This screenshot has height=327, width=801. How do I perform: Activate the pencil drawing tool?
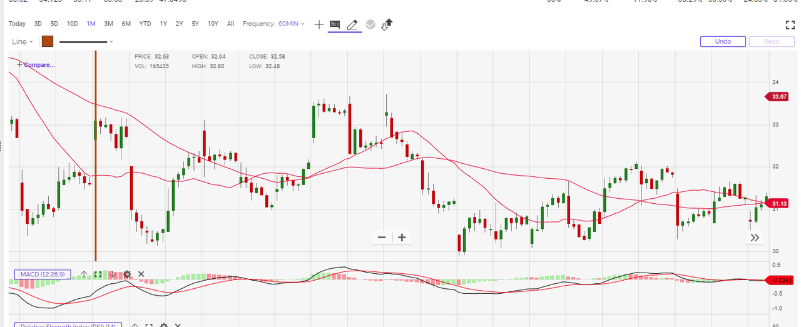click(352, 24)
